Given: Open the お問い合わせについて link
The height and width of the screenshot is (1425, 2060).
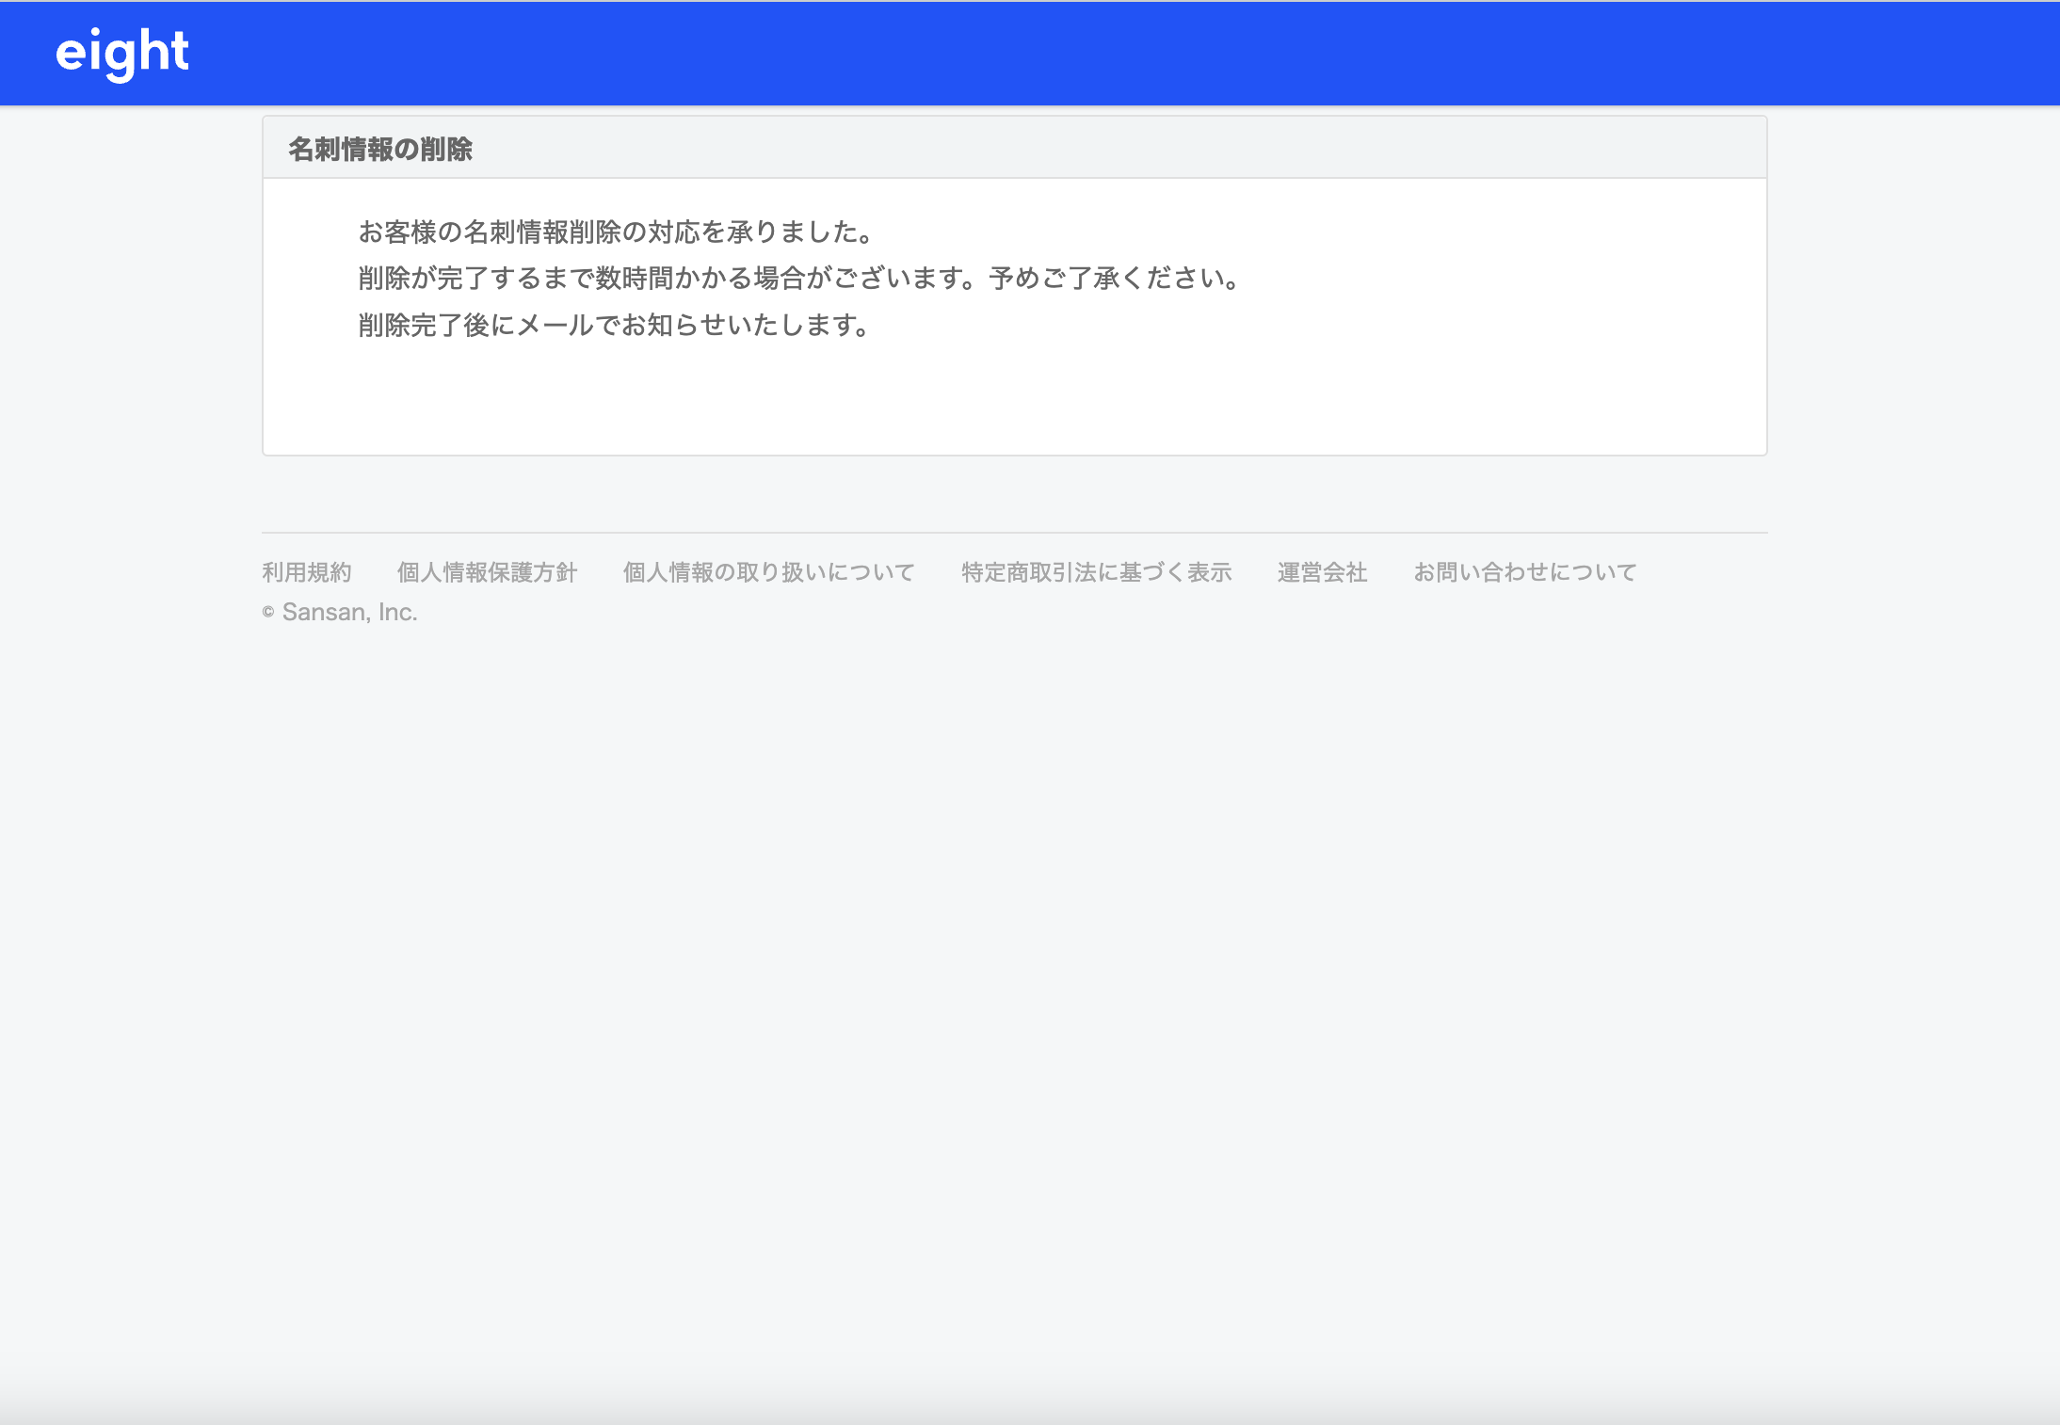Looking at the screenshot, I should tap(1524, 572).
